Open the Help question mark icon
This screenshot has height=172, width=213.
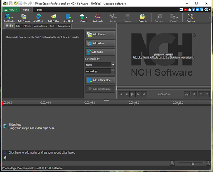tap(206, 10)
